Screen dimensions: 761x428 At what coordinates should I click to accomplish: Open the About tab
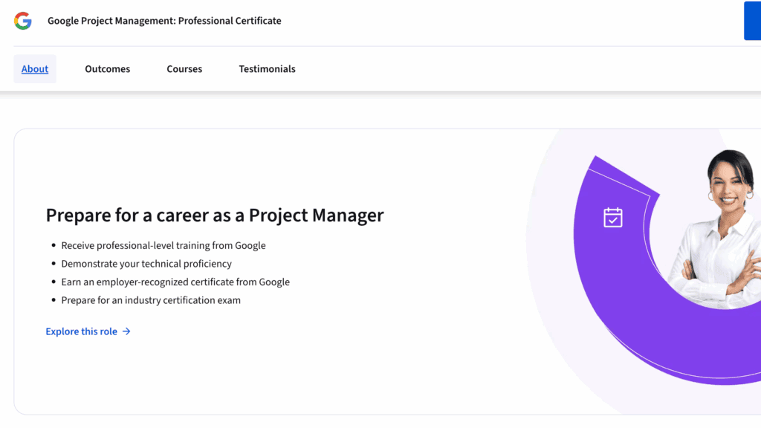(35, 69)
